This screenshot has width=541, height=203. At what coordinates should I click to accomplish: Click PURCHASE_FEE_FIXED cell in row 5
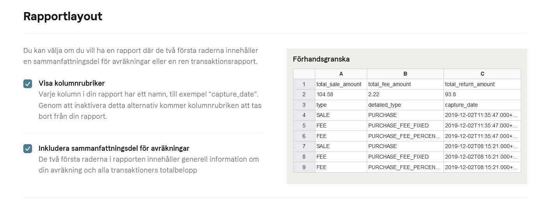pos(405,125)
